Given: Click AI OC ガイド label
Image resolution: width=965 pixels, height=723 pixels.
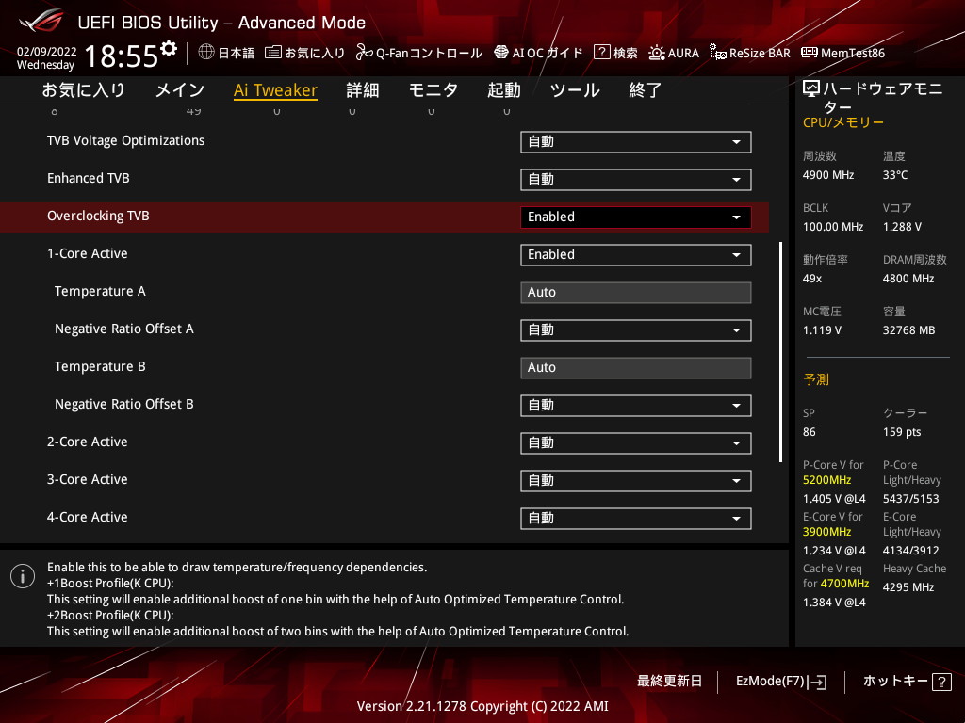Looking at the screenshot, I should 548,53.
